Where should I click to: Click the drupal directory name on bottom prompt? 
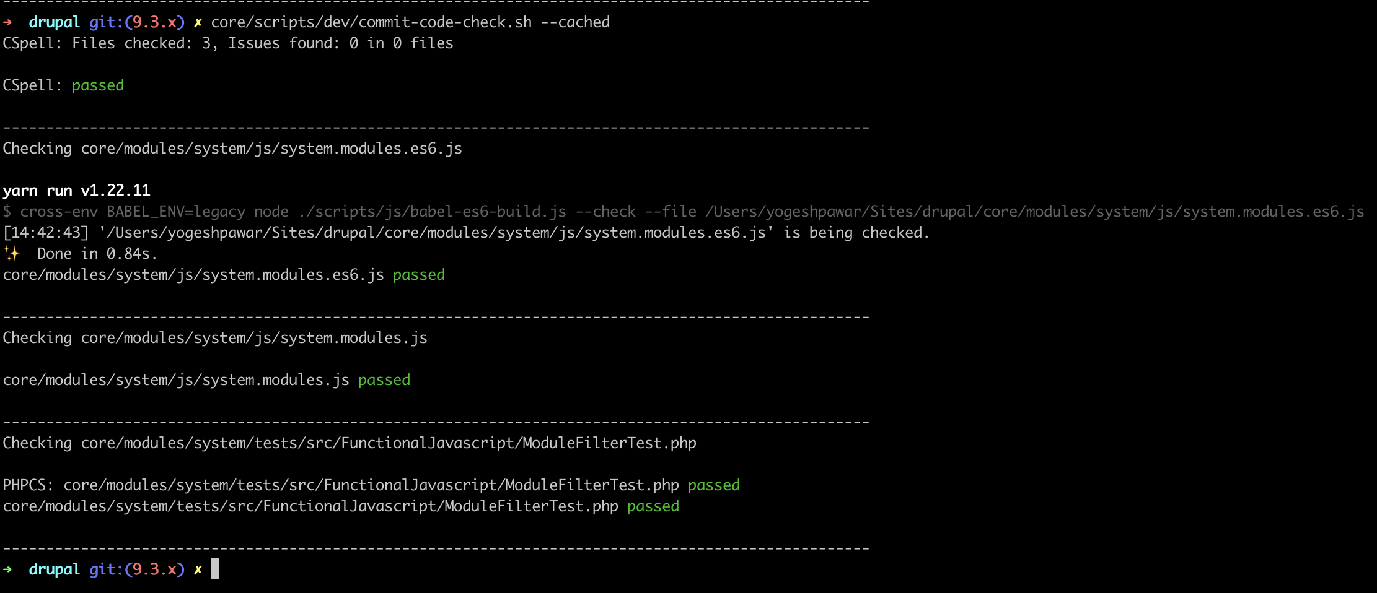pyautogui.click(x=55, y=569)
